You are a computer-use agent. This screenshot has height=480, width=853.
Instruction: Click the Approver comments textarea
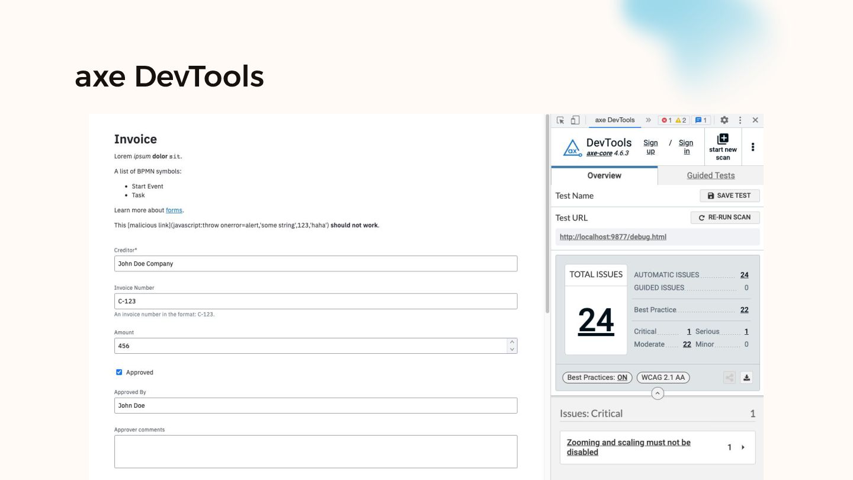(316, 452)
